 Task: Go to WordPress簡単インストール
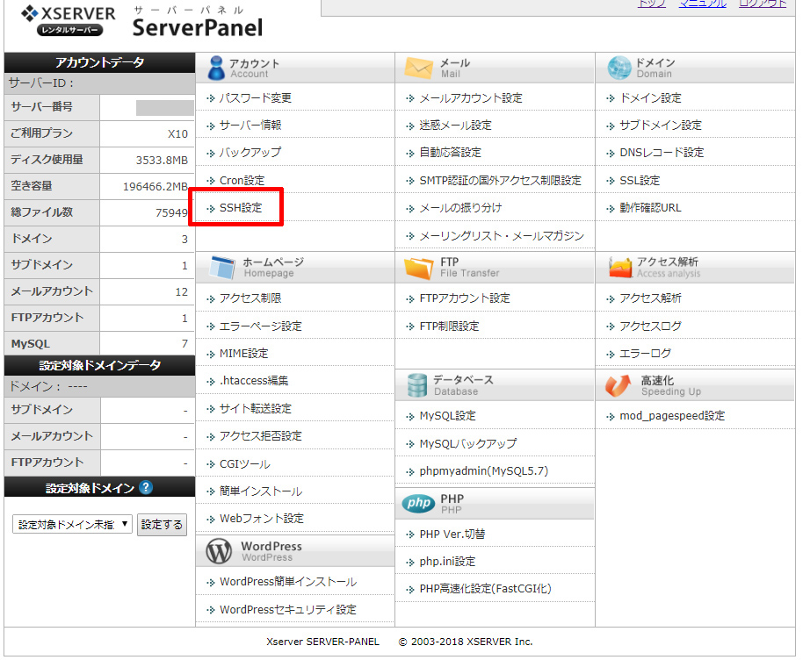click(x=287, y=582)
